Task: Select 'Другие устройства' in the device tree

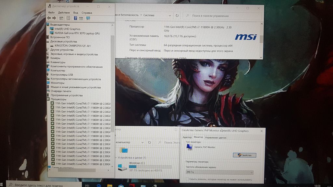Action: 62,50
